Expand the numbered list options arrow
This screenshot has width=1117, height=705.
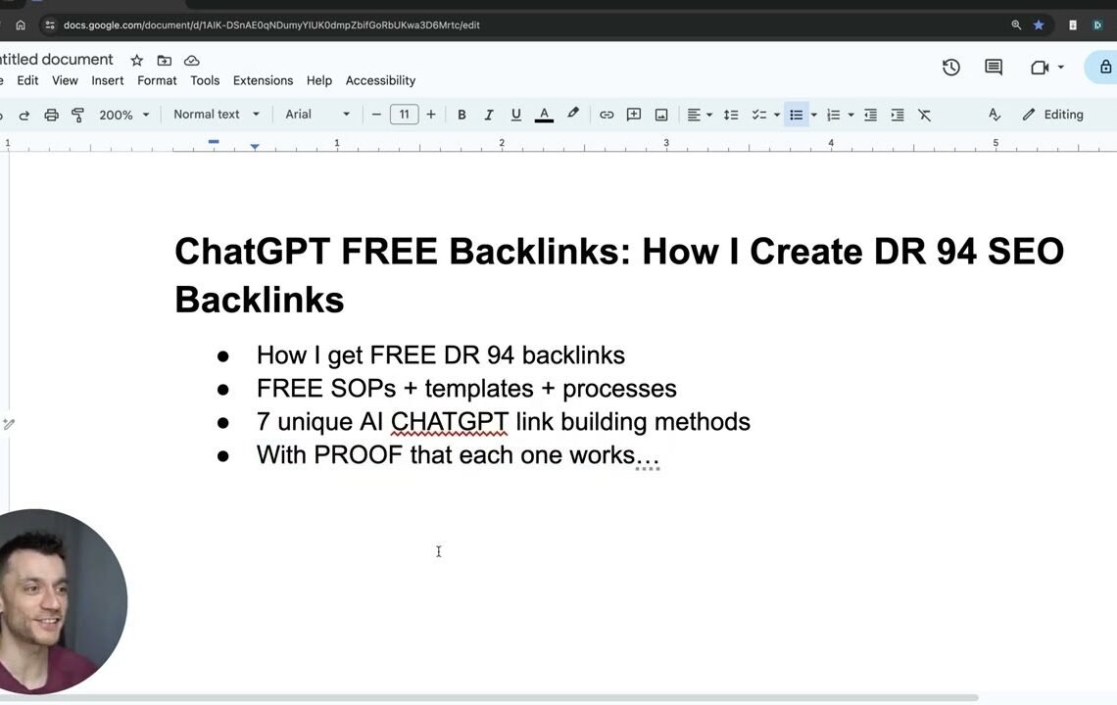850,115
